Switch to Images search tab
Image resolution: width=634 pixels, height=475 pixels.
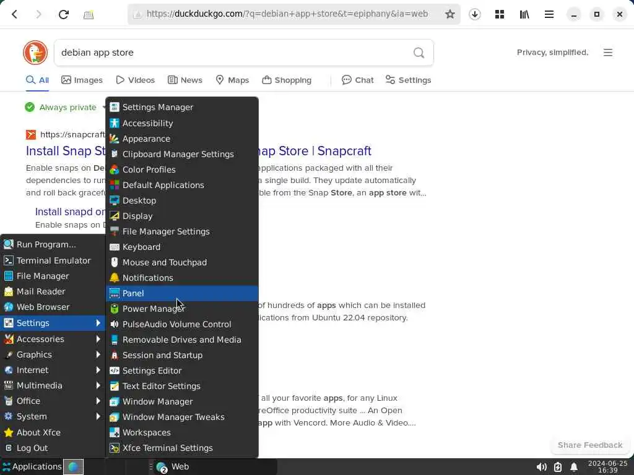[x=82, y=80]
